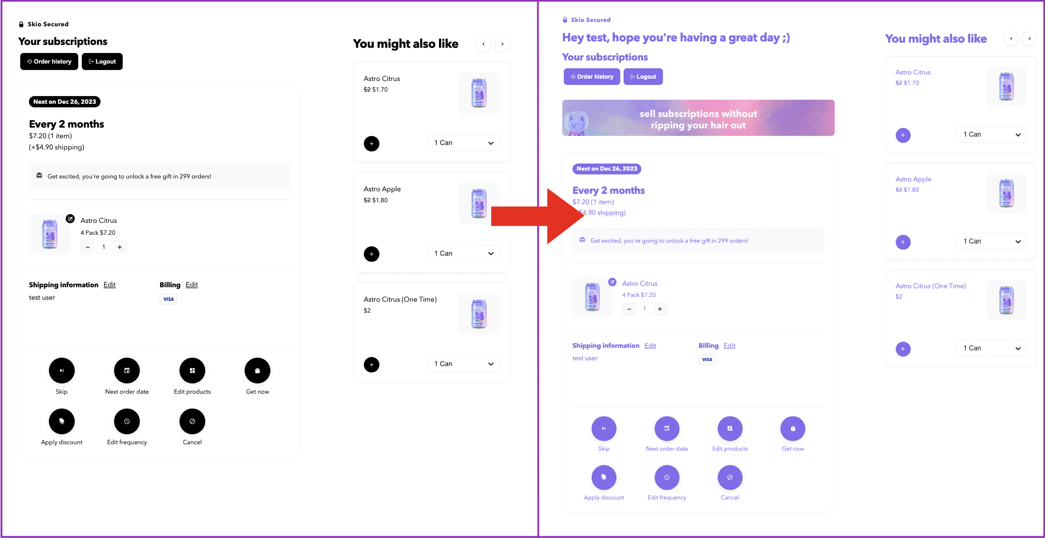
Task: Click the black Cancel icon
Action: coord(192,421)
